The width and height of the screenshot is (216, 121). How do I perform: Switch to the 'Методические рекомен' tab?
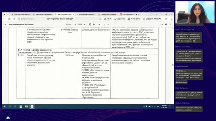(x=43, y=14)
